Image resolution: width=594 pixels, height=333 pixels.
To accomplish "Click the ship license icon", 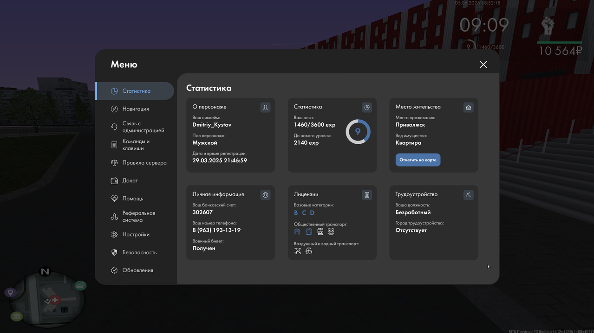I will tap(309, 251).
